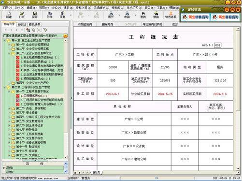Click the 广东××工程 project name cell
The height and width of the screenshot is (181, 242).
click(x=125, y=55)
